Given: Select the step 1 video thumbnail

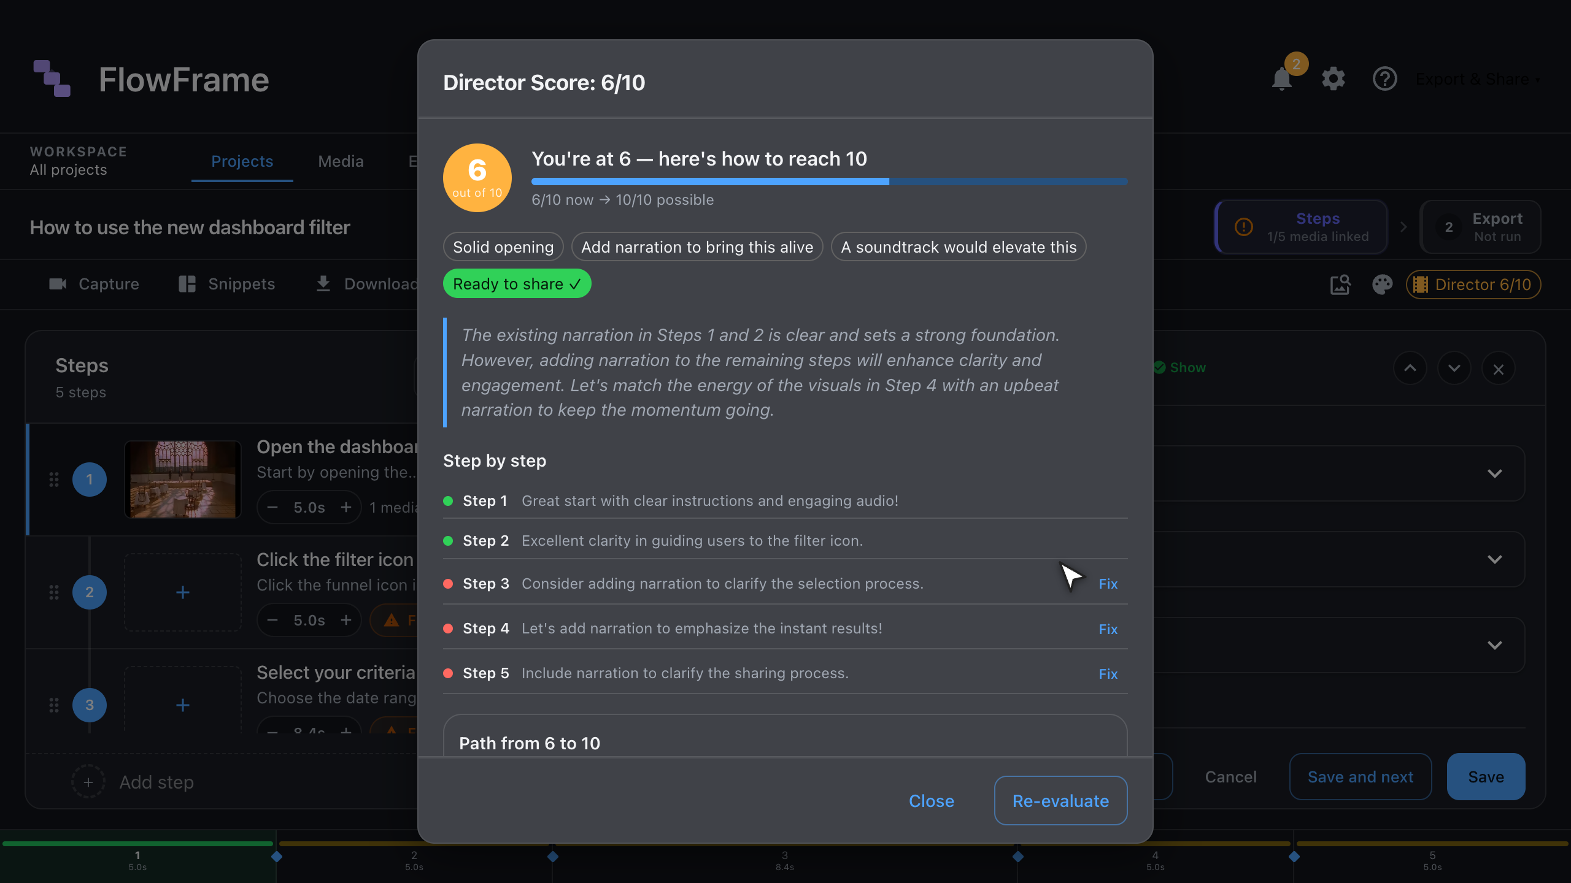Looking at the screenshot, I should [183, 480].
